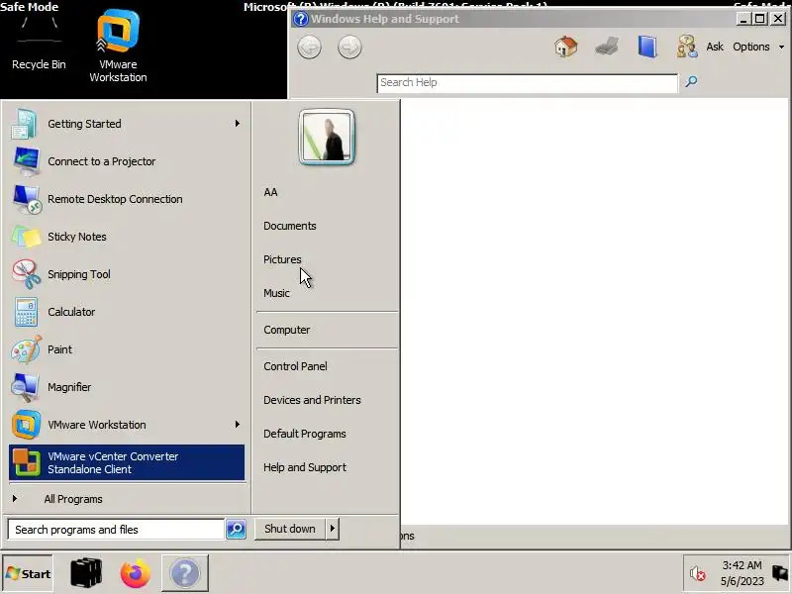Launch VMware vCenter Converter Standalone Client

point(127,462)
